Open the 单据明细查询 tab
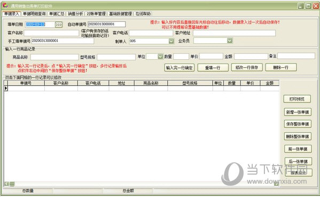320x197 pixels. (x=34, y=14)
